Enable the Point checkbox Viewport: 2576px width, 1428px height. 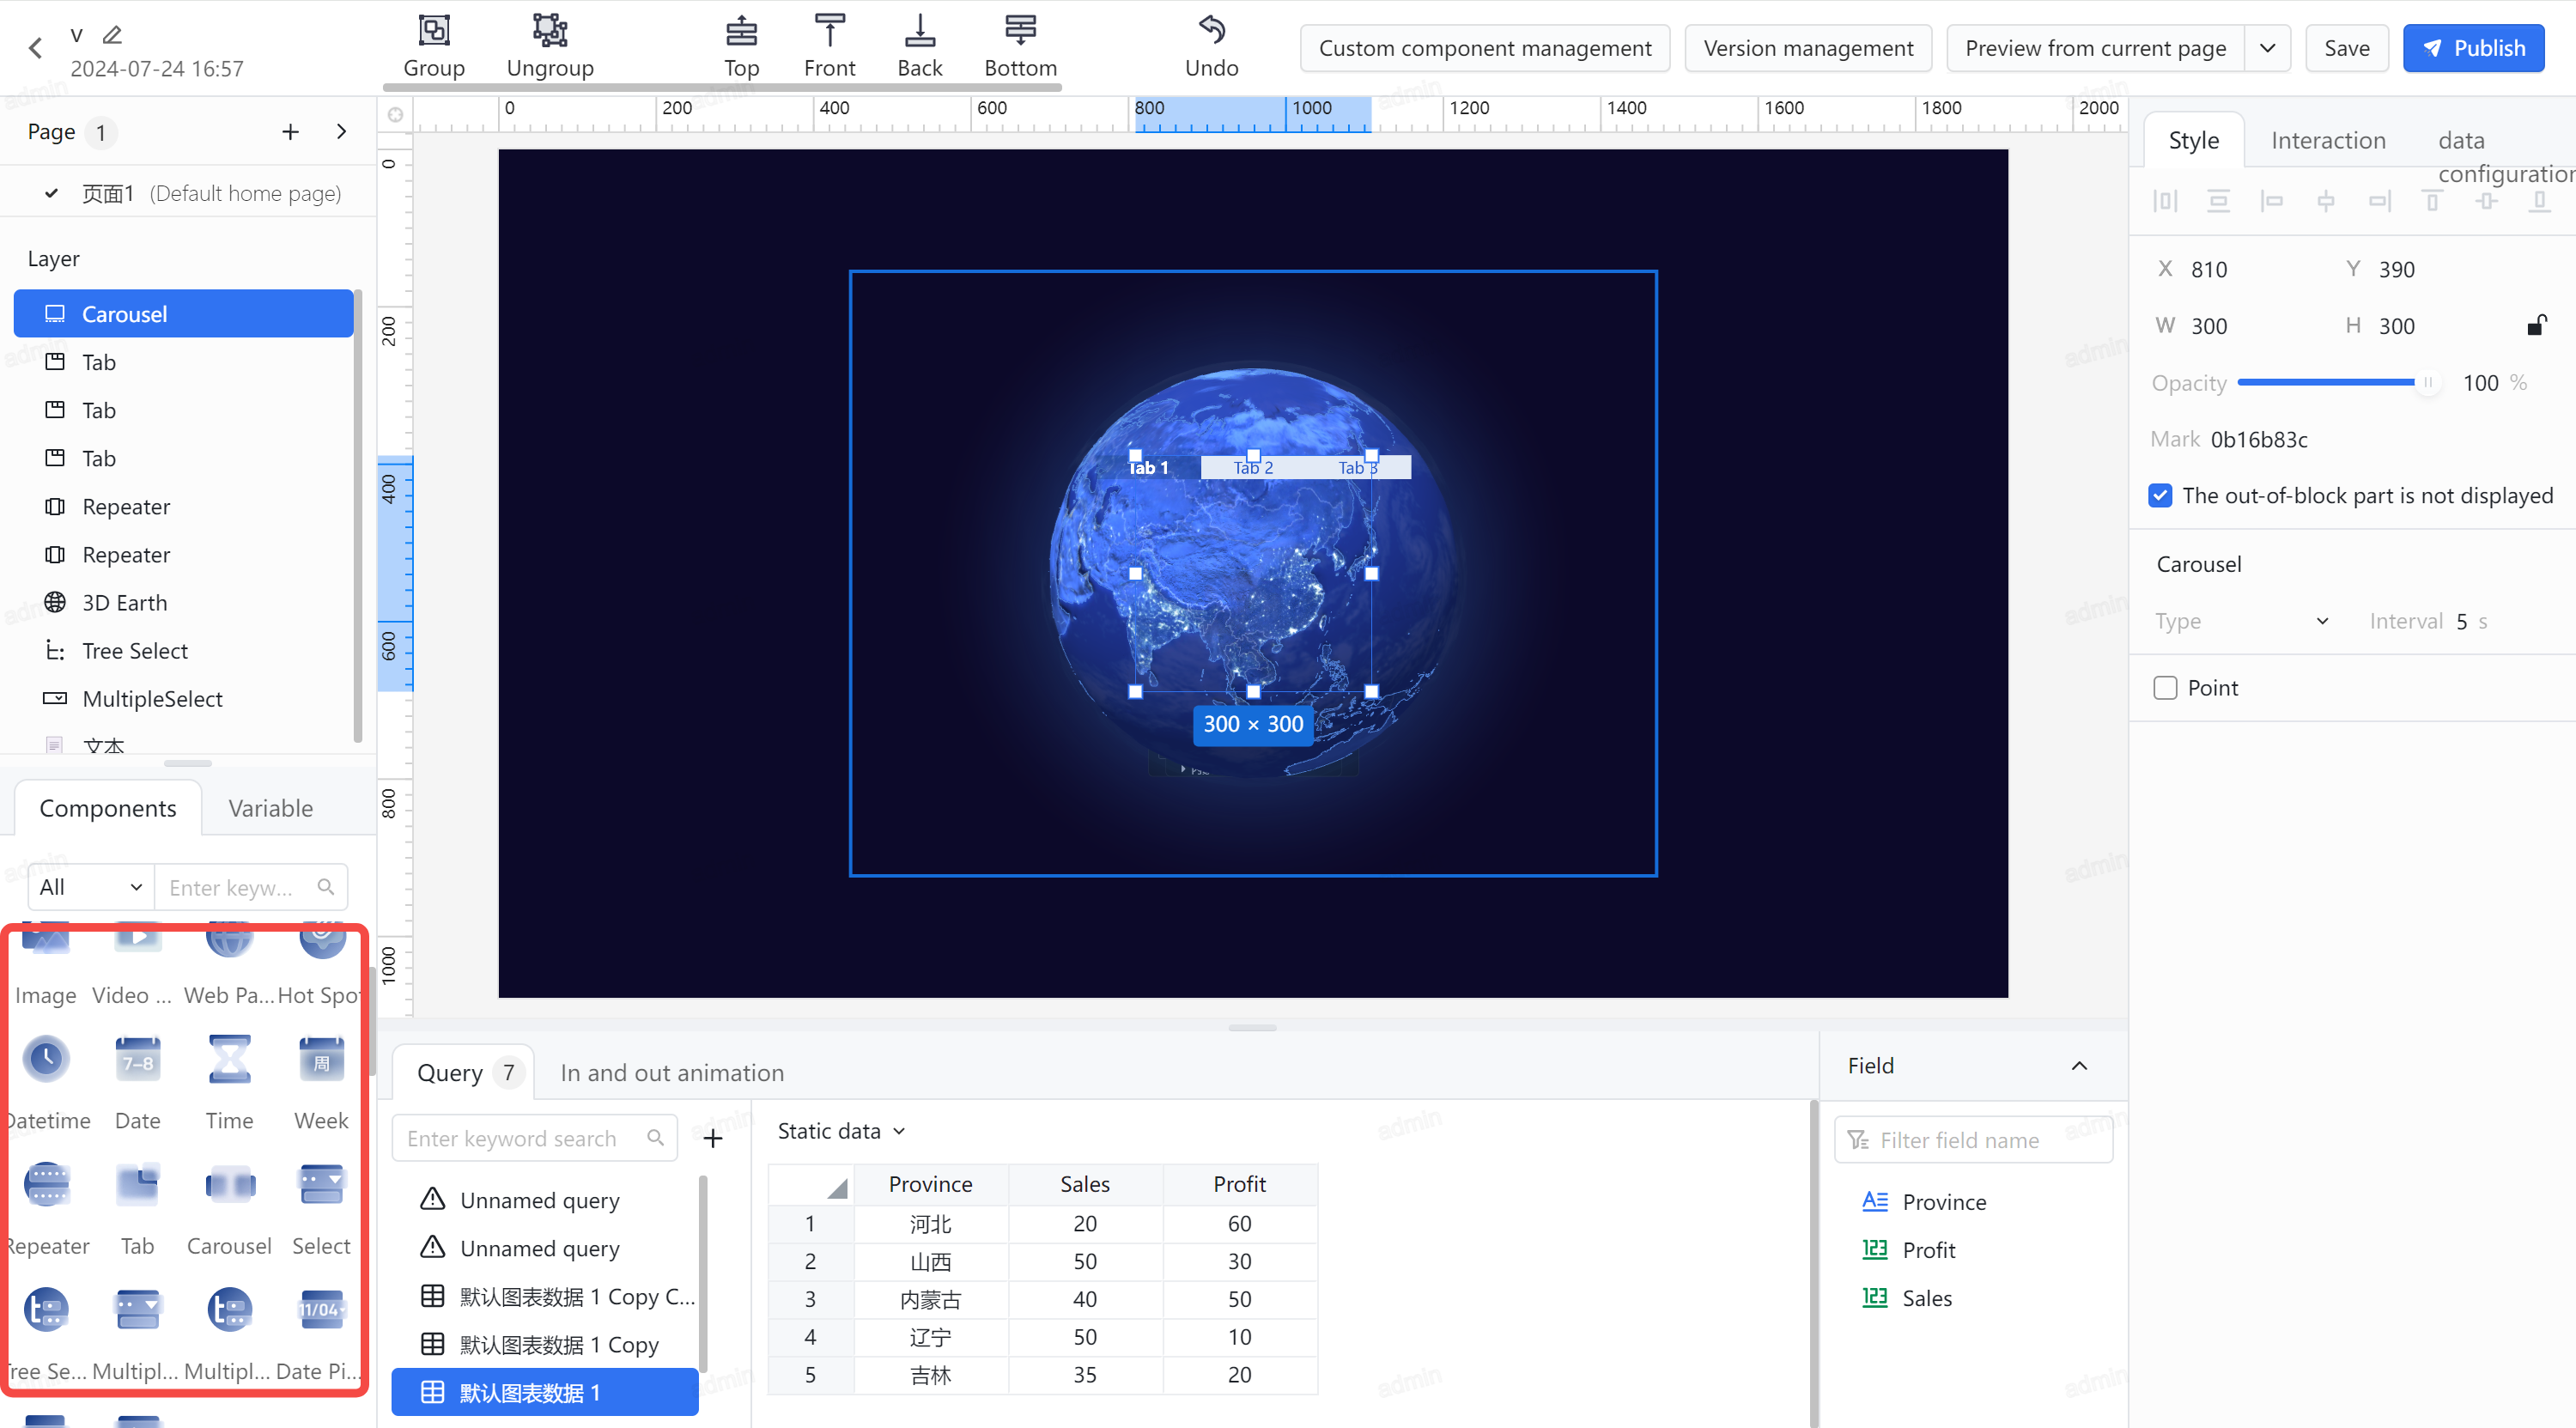coord(2165,687)
